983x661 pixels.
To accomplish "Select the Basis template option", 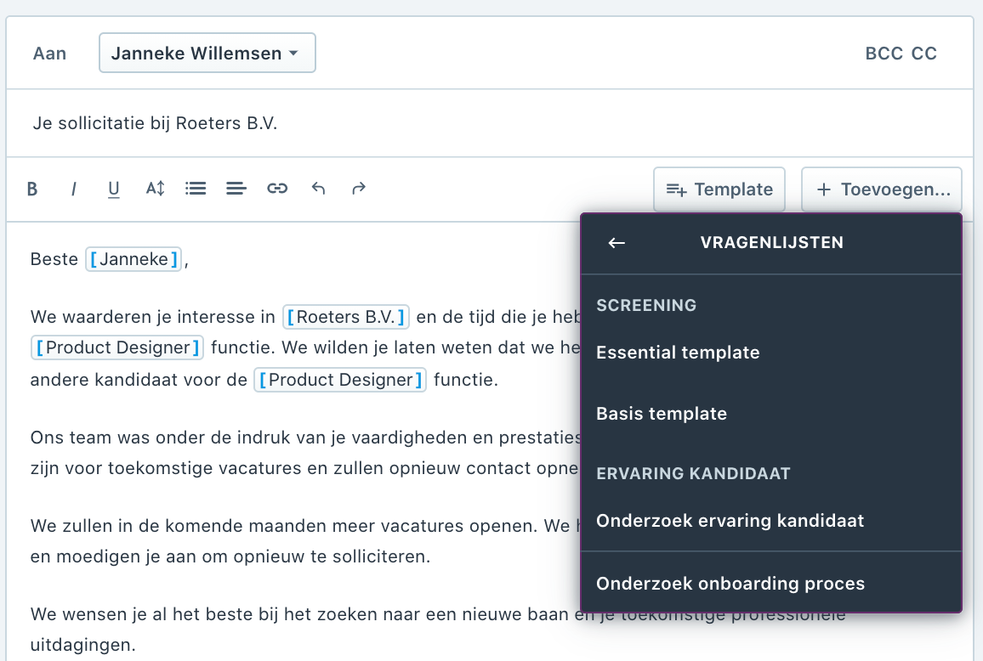I will (662, 413).
